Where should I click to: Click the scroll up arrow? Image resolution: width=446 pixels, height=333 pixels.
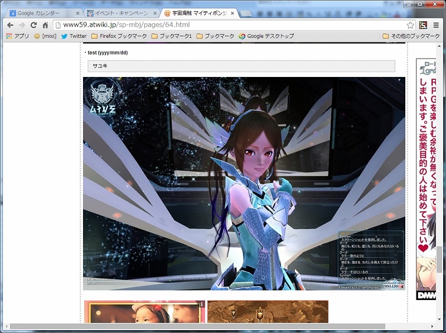point(439,46)
